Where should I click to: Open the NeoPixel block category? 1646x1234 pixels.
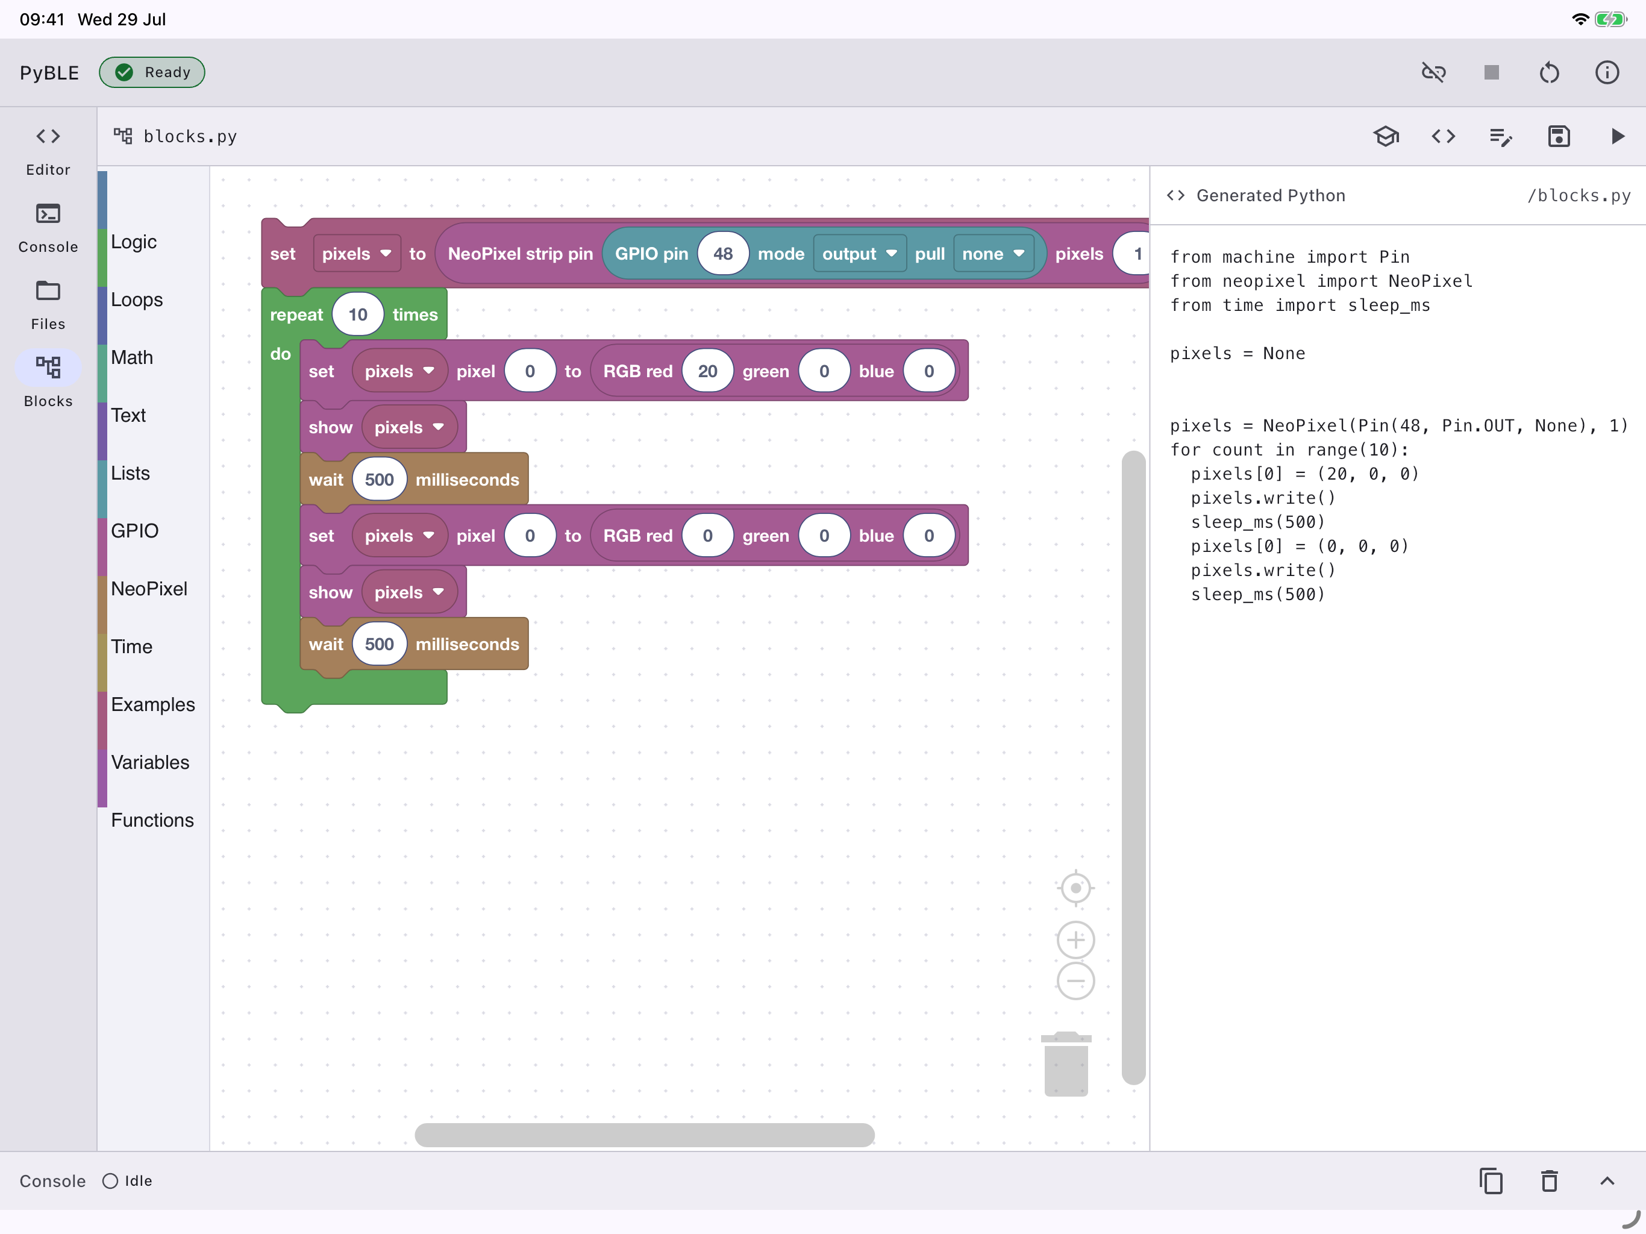149,589
